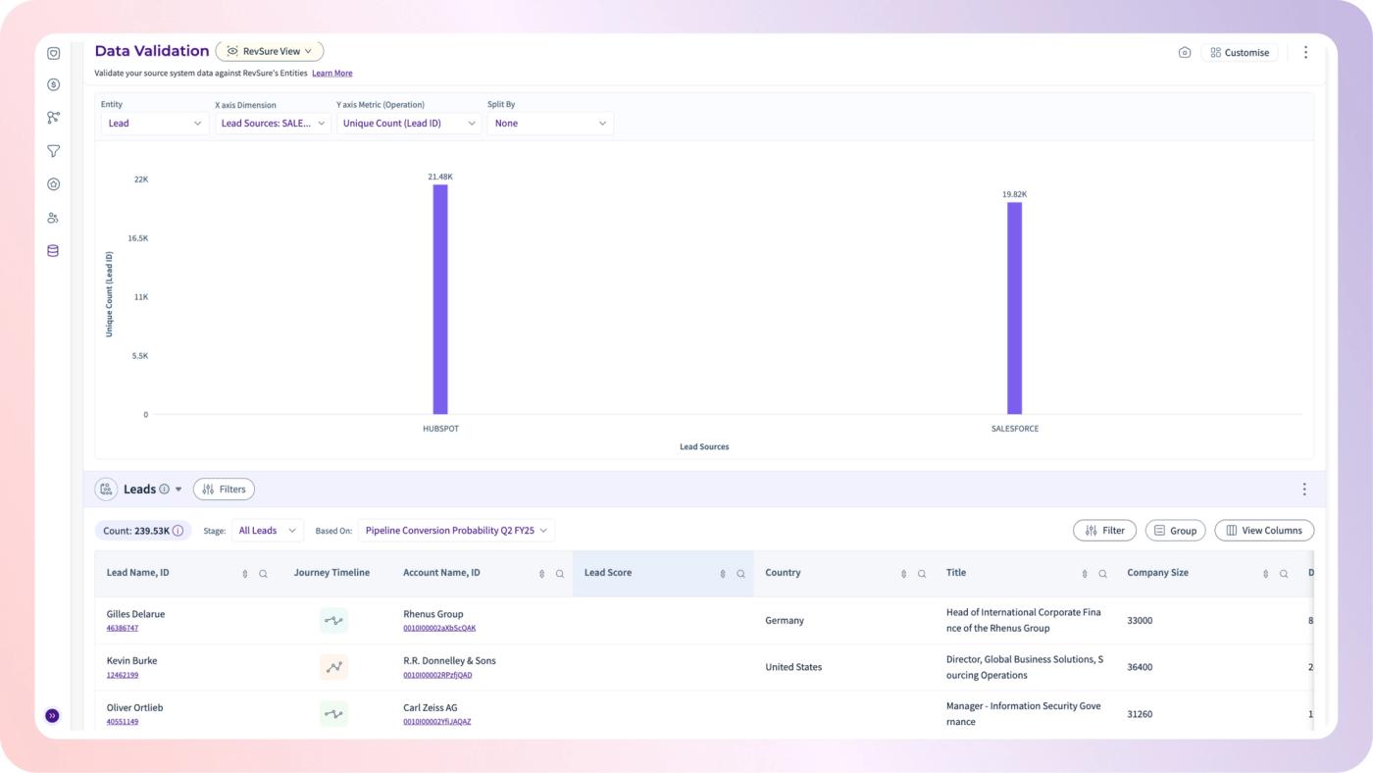
Task: Click the HUBSPOT bar in chart
Action: coord(440,299)
